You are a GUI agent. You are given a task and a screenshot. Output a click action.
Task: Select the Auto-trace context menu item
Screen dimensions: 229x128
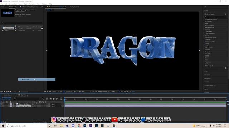click(x=36, y=79)
